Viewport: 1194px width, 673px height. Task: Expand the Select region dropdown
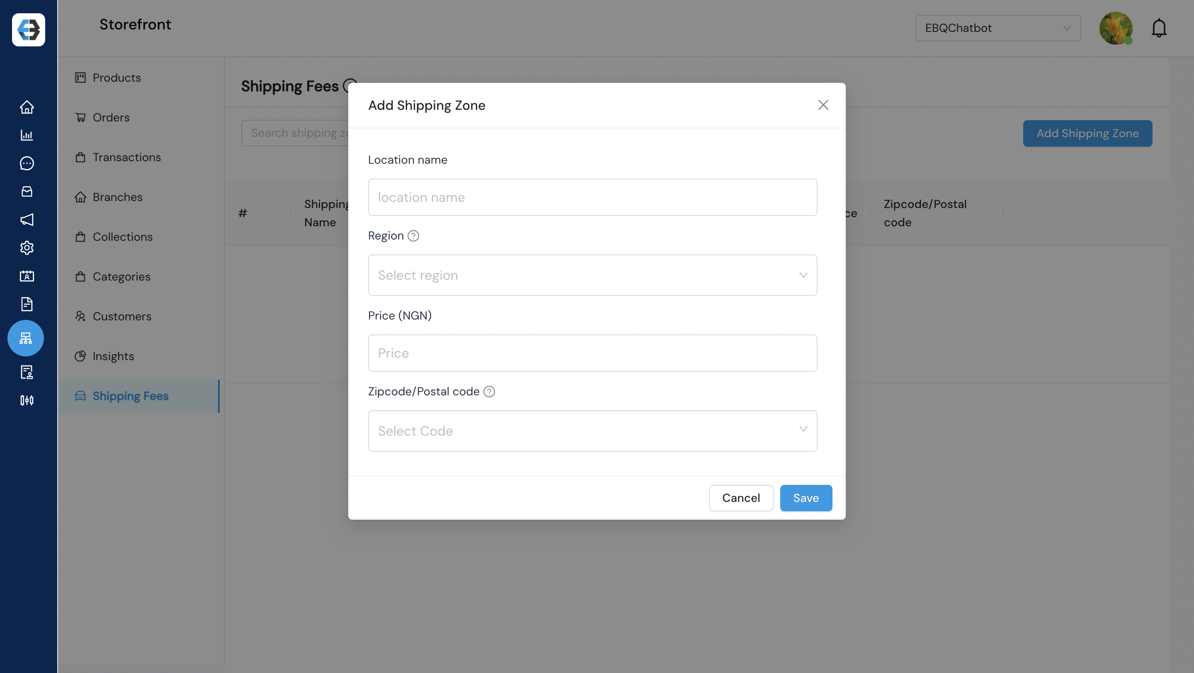pos(592,275)
